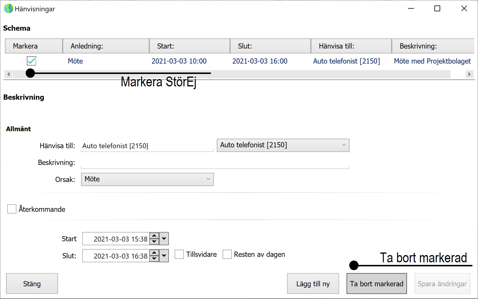Maximize the Hänvisningar window

tap(437, 9)
